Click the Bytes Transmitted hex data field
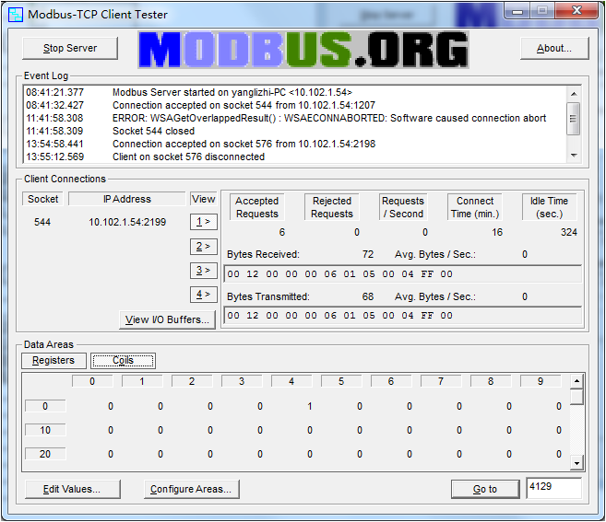 (x=403, y=316)
